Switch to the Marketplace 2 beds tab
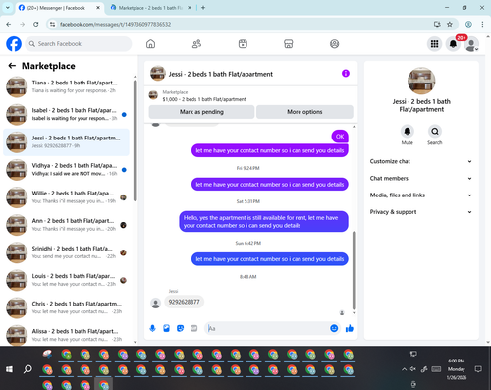491x390 pixels. tap(150, 8)
